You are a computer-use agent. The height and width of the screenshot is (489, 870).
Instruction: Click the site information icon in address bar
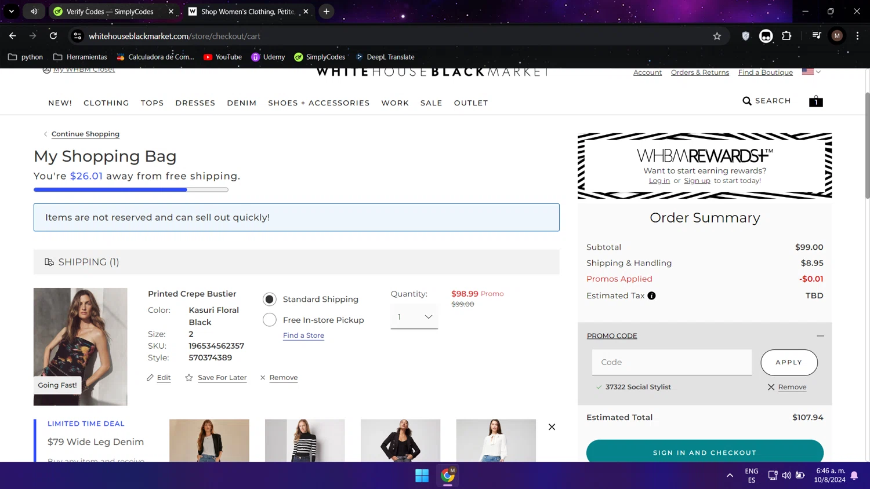click(x=77, y=36)
